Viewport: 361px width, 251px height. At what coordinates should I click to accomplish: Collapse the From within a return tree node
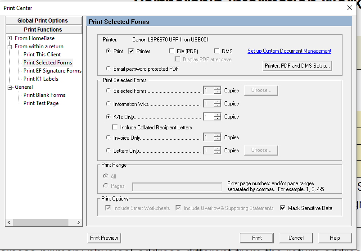tap(9, 46)
